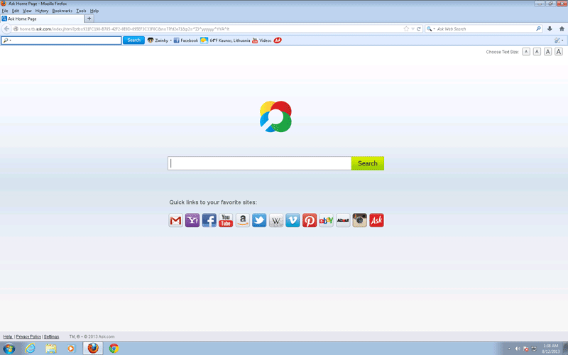
Task: Open the History menu
Action: 42,11
